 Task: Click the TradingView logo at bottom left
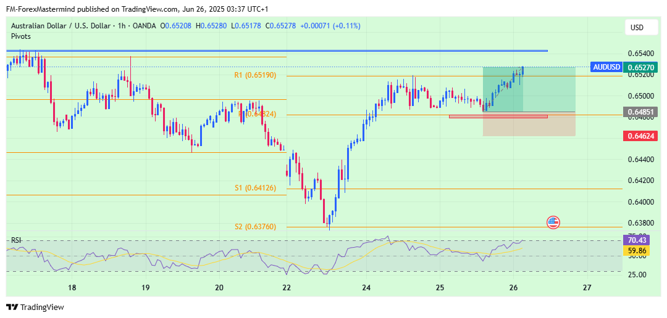[x=35, y=308]
